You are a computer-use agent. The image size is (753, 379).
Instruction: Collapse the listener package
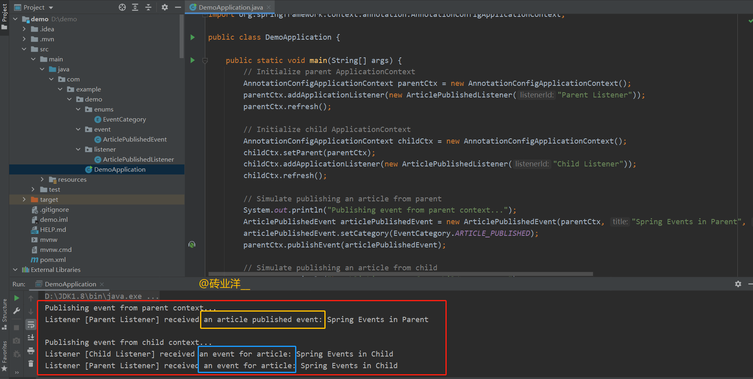click(78, 149)
